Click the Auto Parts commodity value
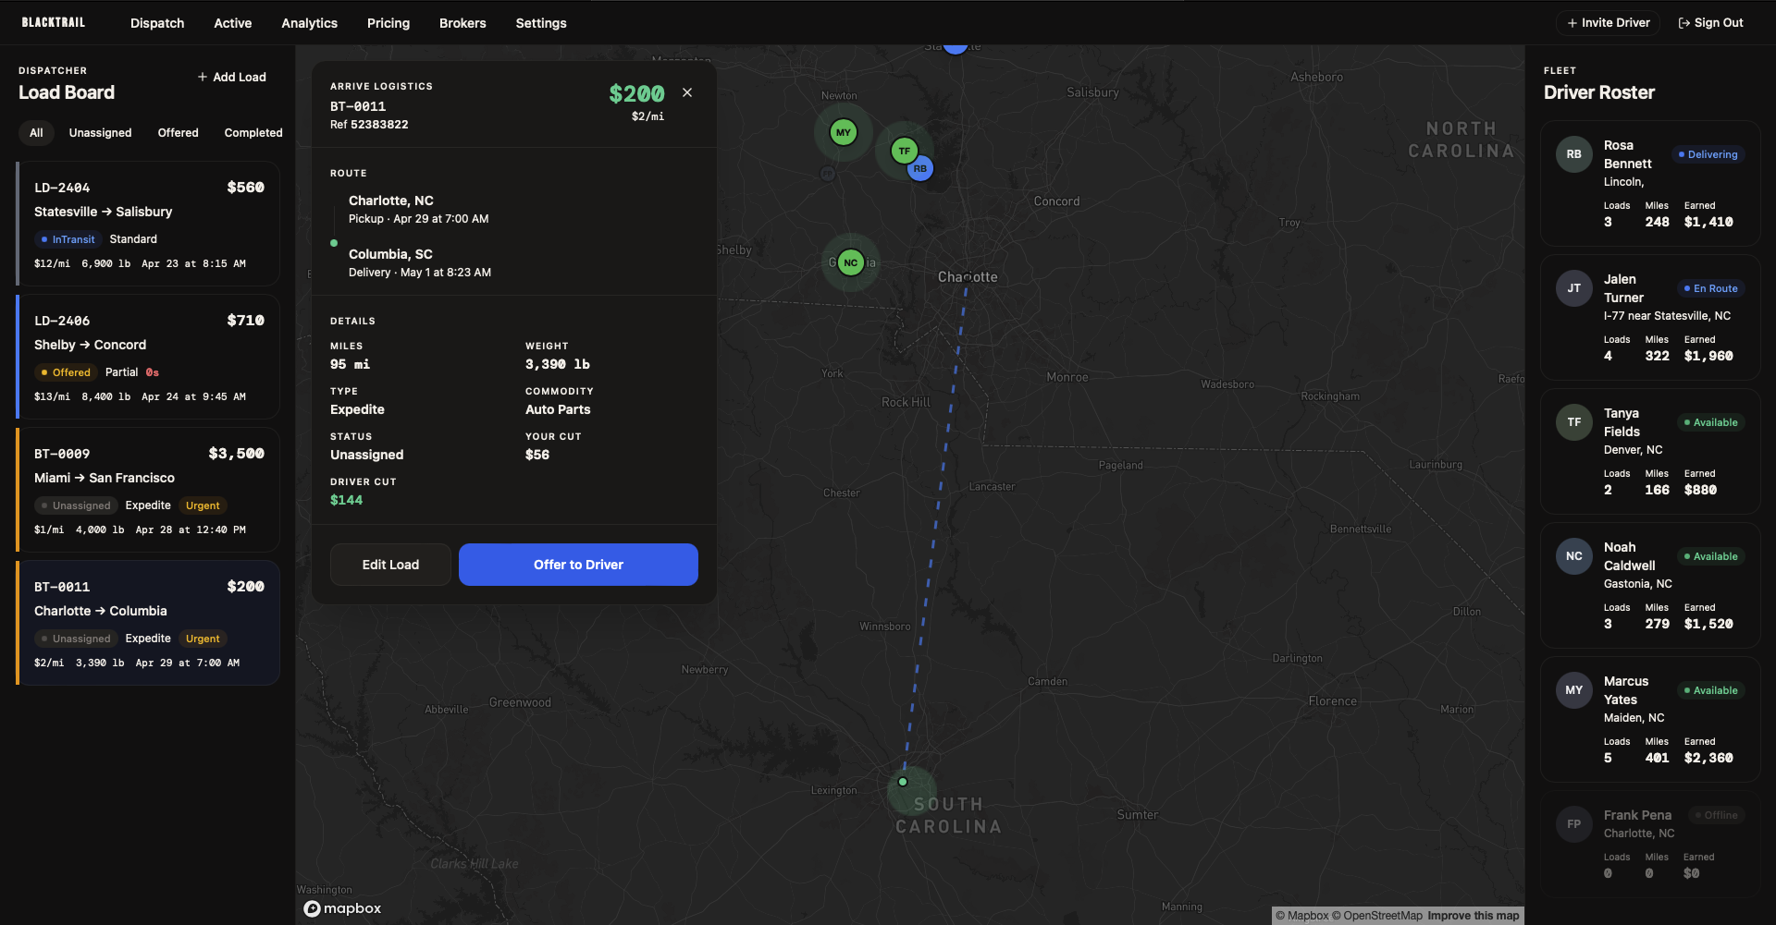The image size is (1776, 925). 558,409
